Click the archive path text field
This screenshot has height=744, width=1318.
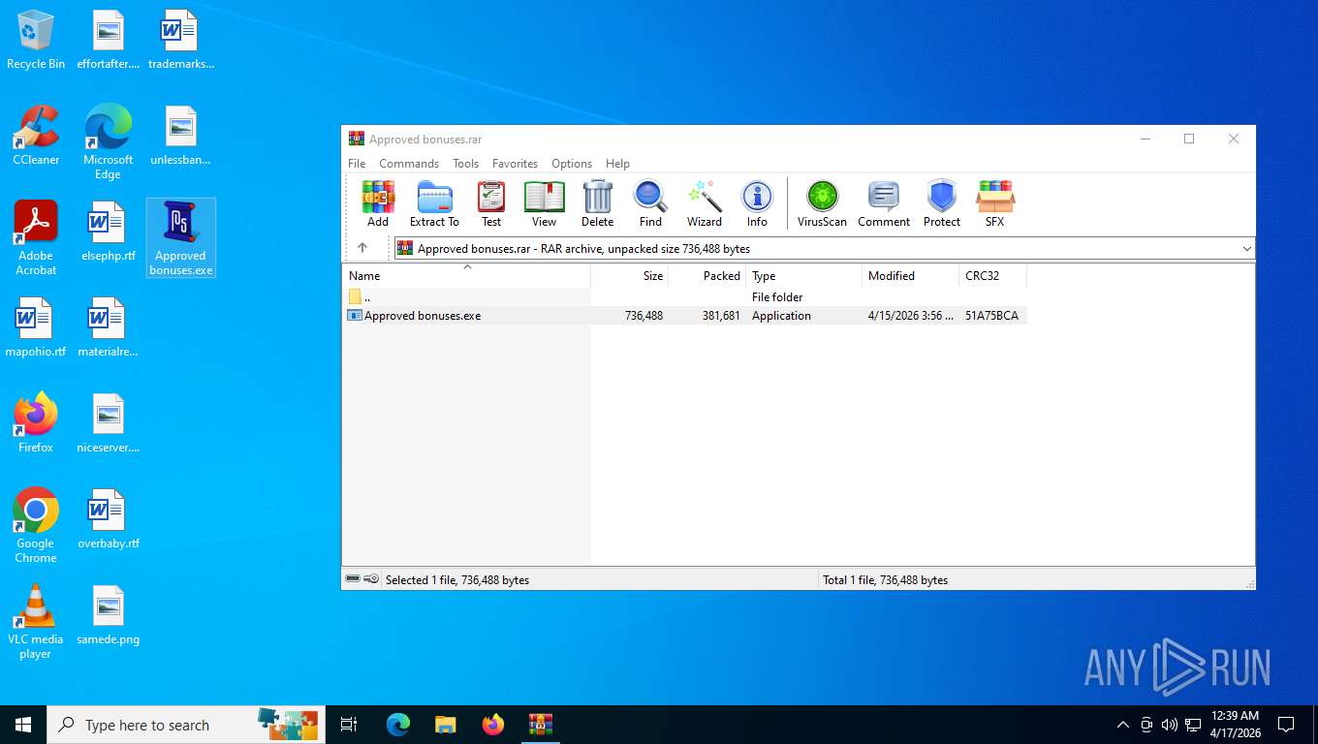click(x=824, y=248)
